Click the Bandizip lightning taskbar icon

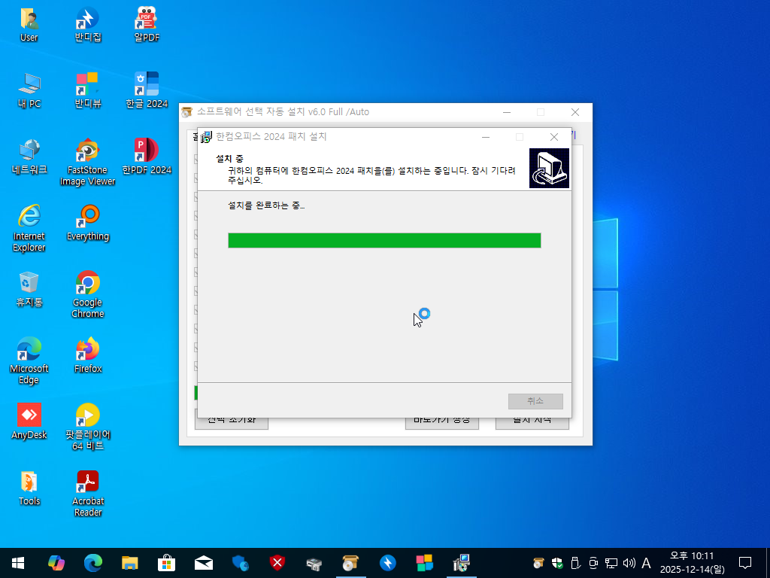tap(387, 563)
